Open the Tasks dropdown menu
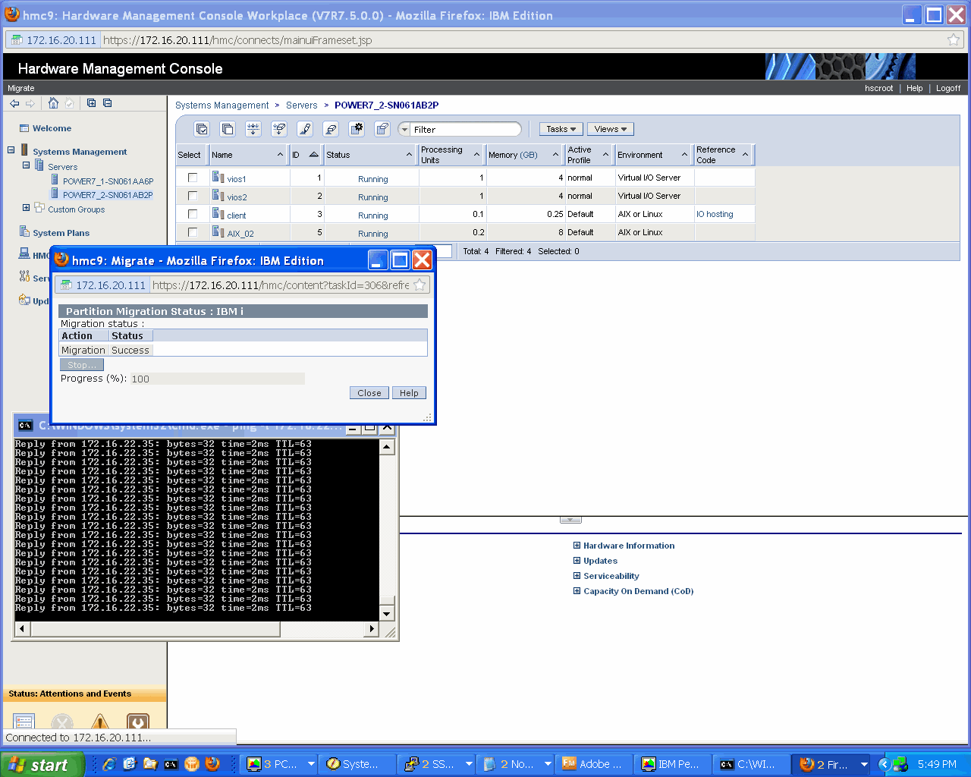The image size is (971, 777). (x=561, y=129)
